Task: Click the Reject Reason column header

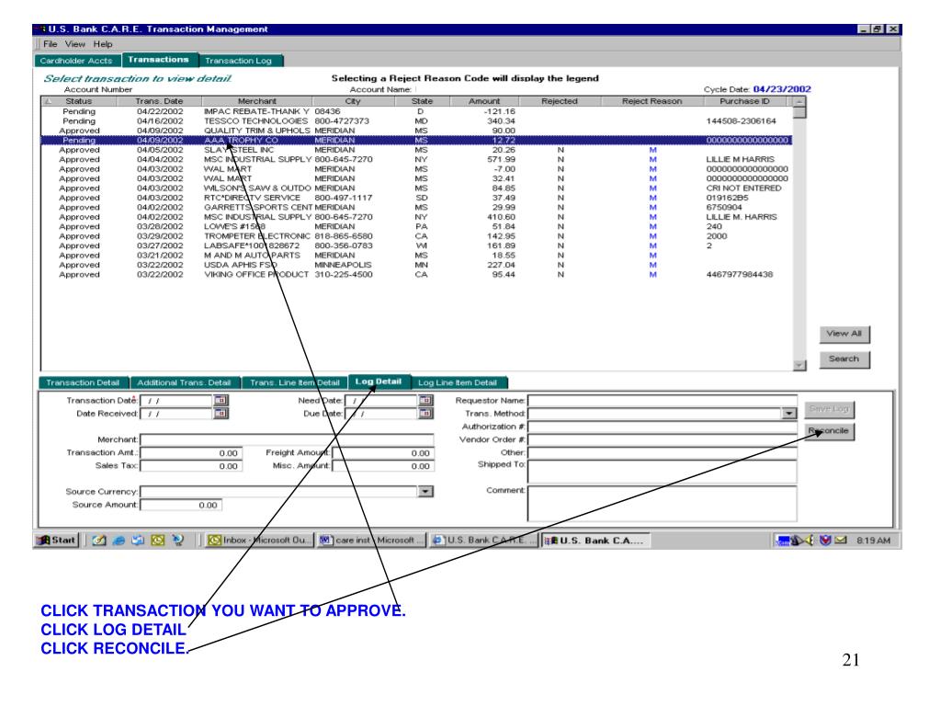Action: [652, 101]
